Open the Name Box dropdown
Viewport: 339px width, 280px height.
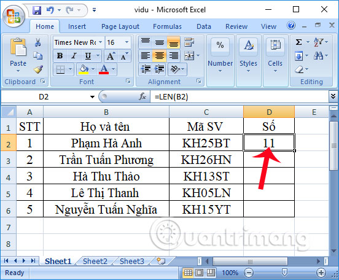92,97
